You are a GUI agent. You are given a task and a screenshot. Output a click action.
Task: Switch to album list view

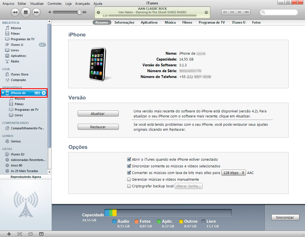click(x=232, y=12)
